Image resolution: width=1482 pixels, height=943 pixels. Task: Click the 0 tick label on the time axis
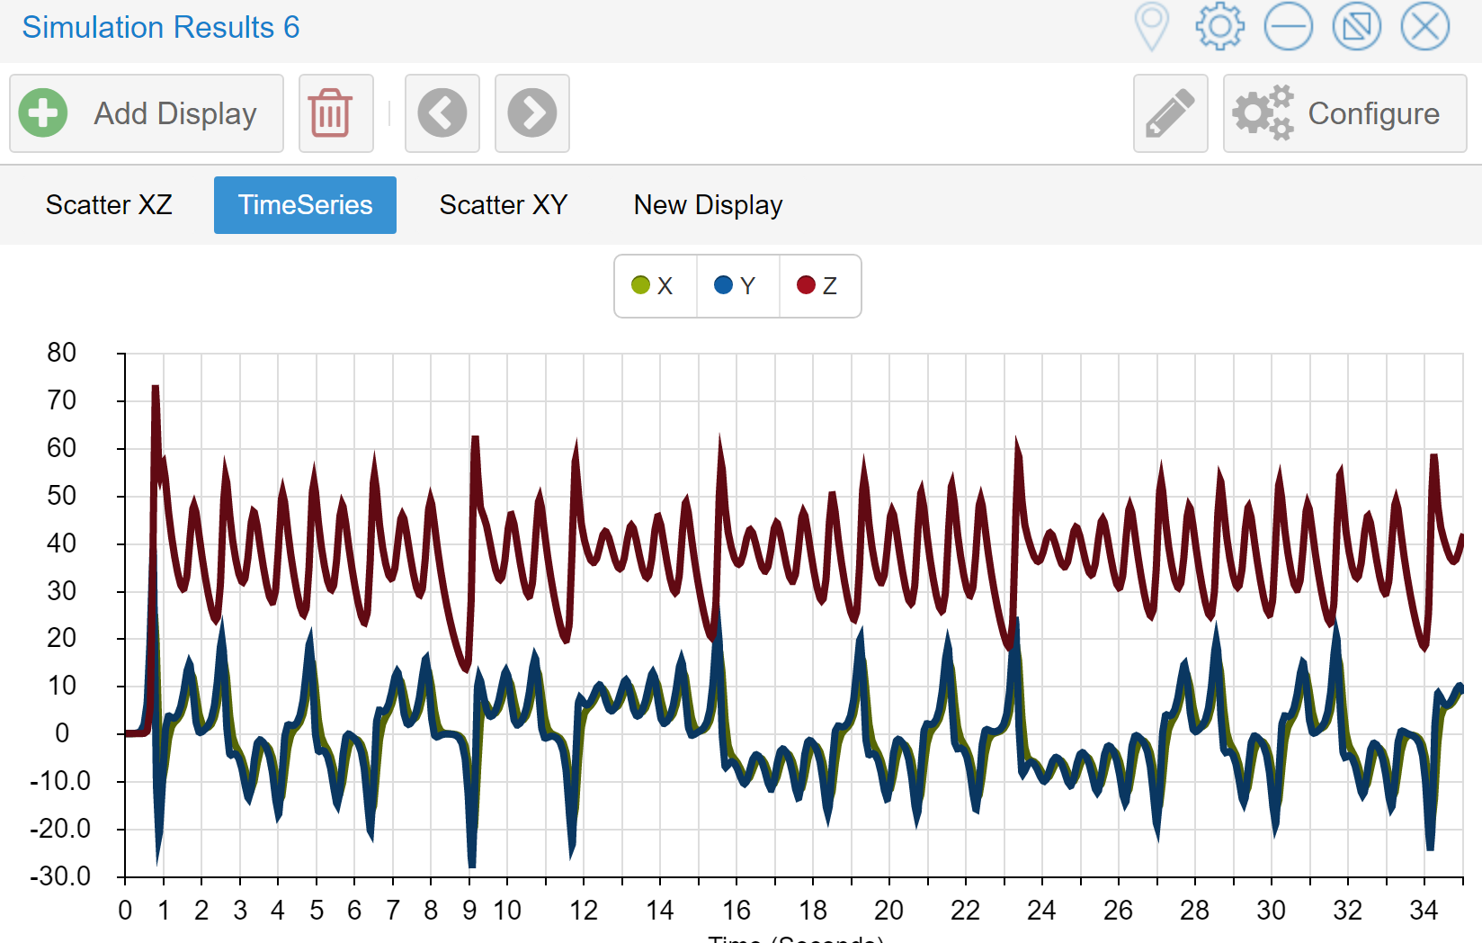click(x=125, y=911)
